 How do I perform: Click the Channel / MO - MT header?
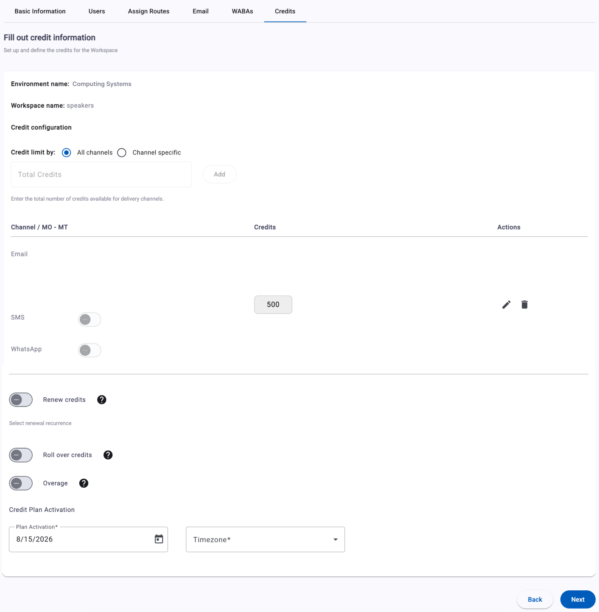point(39,227)
